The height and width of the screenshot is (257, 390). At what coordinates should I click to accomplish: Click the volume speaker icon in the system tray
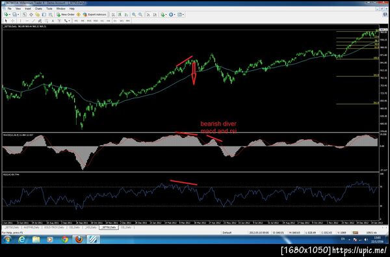(366, 239)
